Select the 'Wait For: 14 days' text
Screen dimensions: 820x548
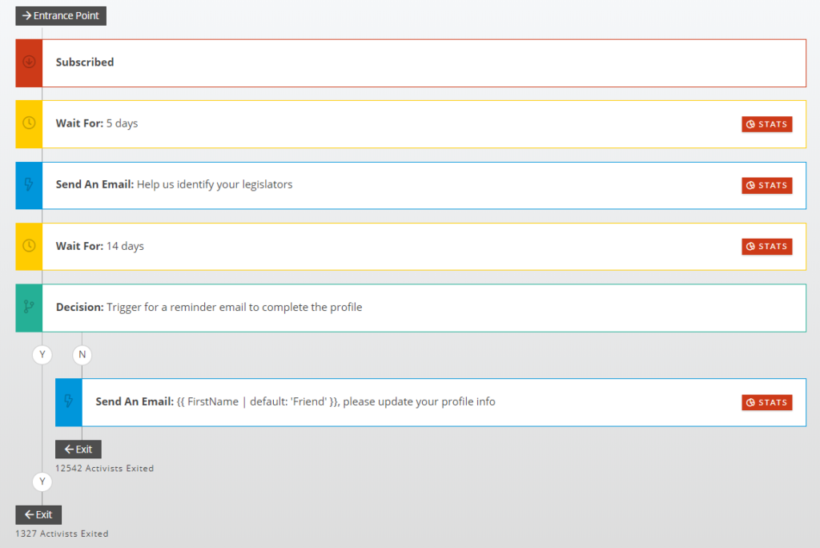coord(100,246)
